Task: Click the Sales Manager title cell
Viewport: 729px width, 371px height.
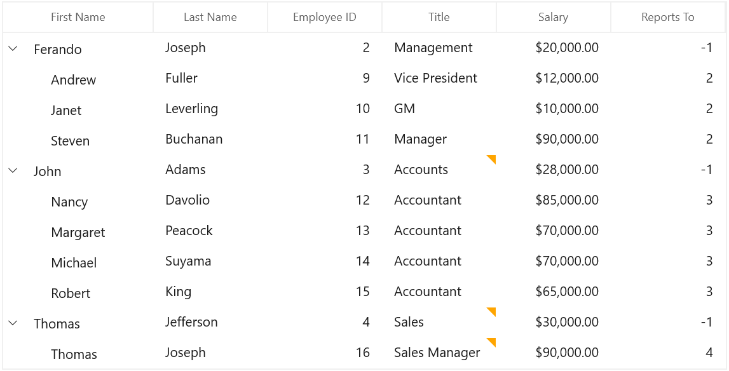Action: tap(439, 353)
